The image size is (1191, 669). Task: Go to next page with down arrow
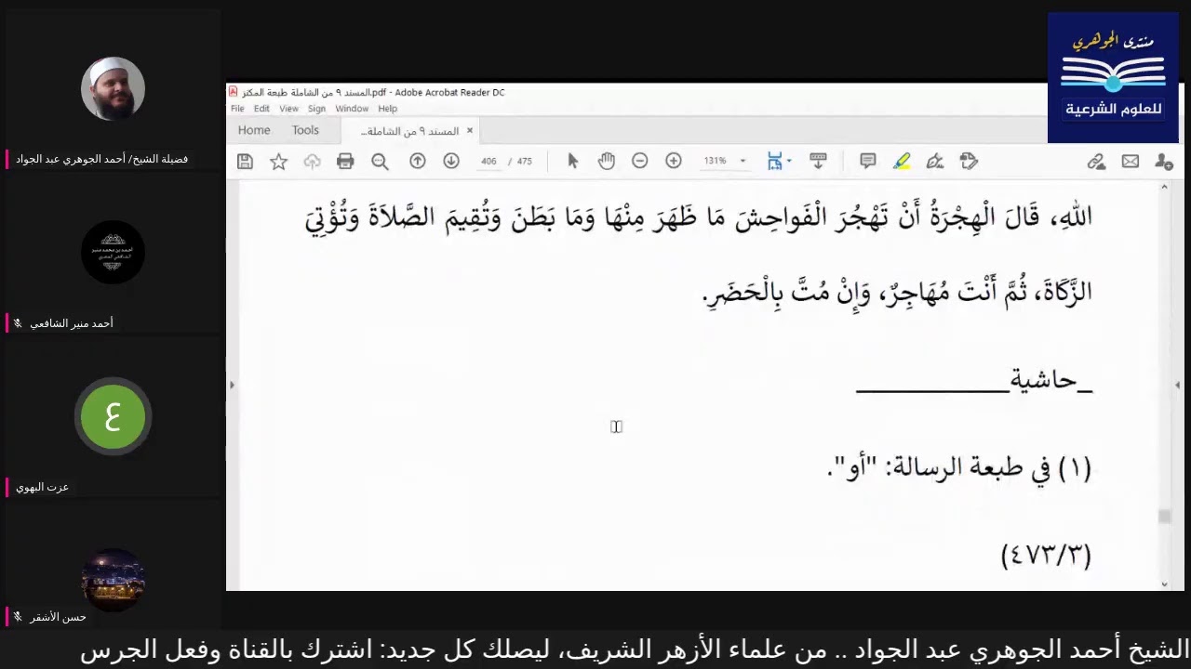point(451,161)
